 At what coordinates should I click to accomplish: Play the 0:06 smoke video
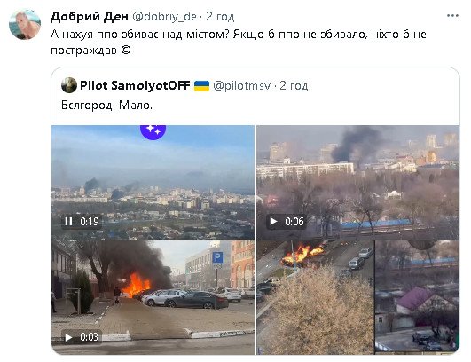click(x=273, y=222)
